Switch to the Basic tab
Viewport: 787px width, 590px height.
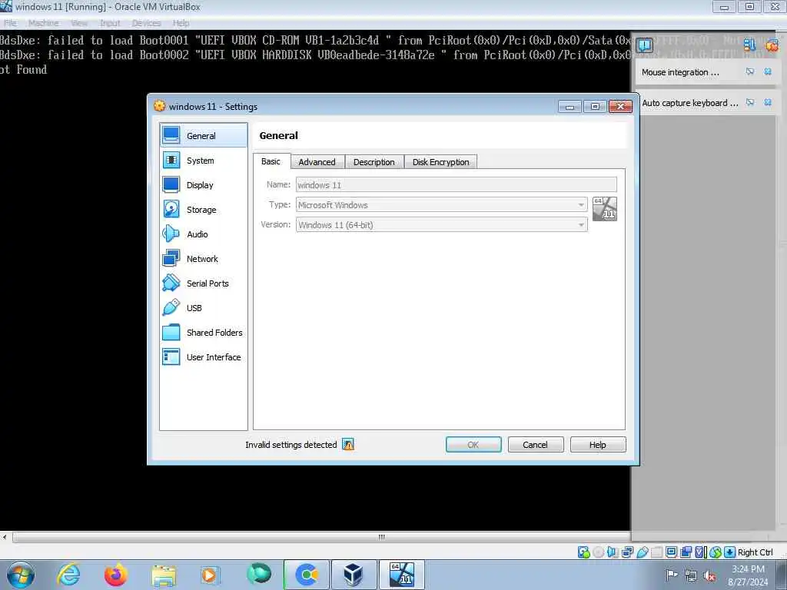[x=271, y=161]
